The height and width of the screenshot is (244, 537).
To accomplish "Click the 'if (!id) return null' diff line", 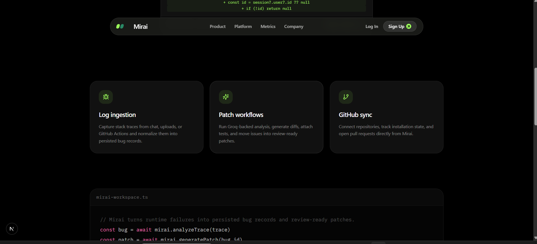I will [266, 9].
